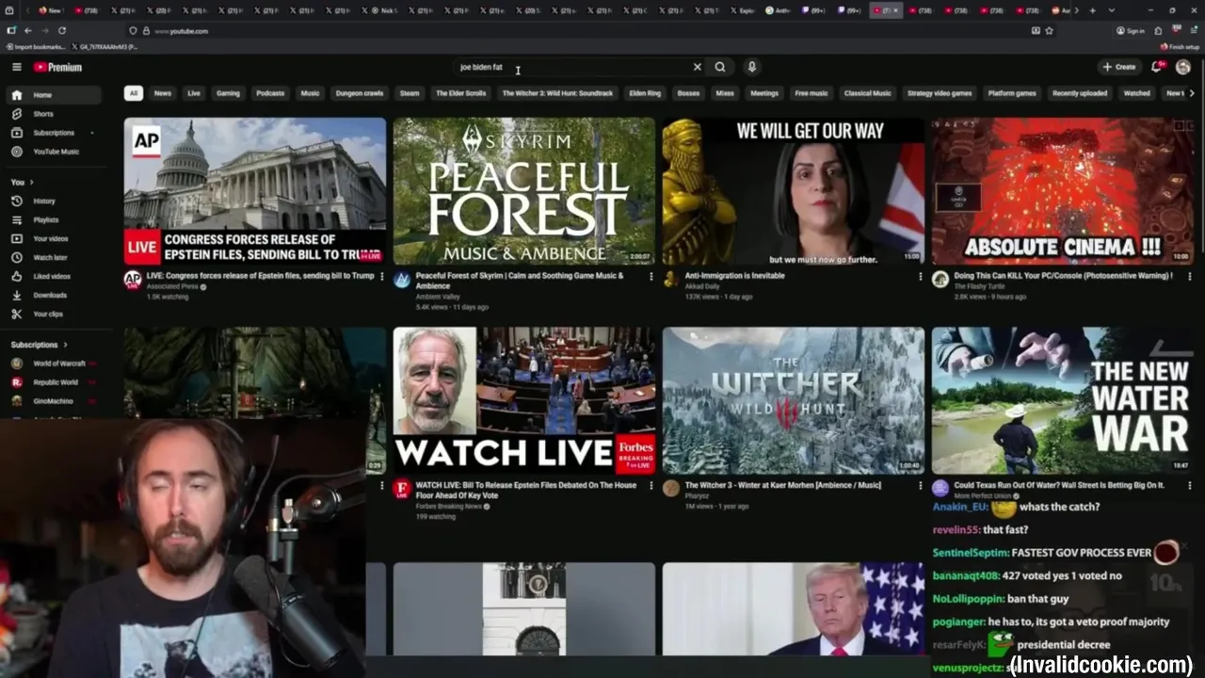Select the Live filter chip
The width and height of the screenshot is (1205, 678).
point(194,93)
